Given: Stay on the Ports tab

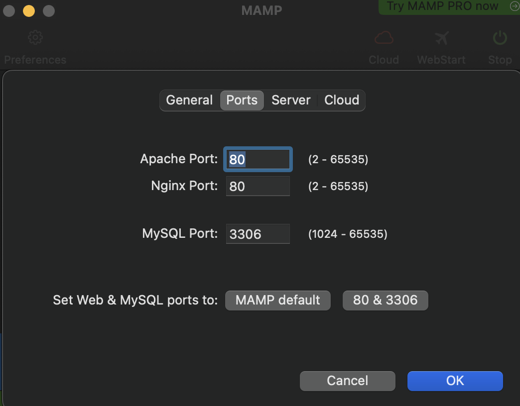Looking at the screenshot, I should tap(242, 100).
